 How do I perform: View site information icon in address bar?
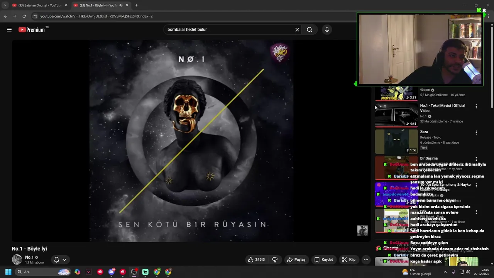click(35, 16)
